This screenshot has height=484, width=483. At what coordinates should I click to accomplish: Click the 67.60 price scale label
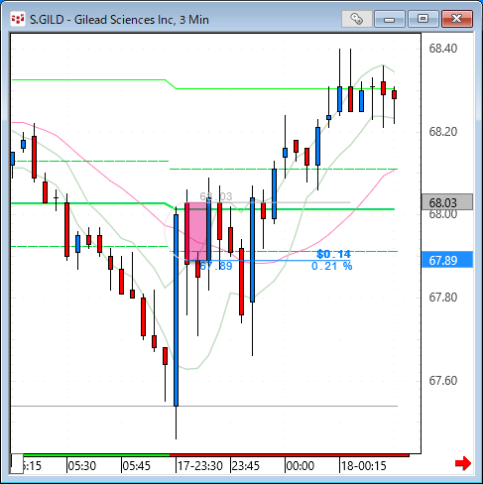[442, 381]
